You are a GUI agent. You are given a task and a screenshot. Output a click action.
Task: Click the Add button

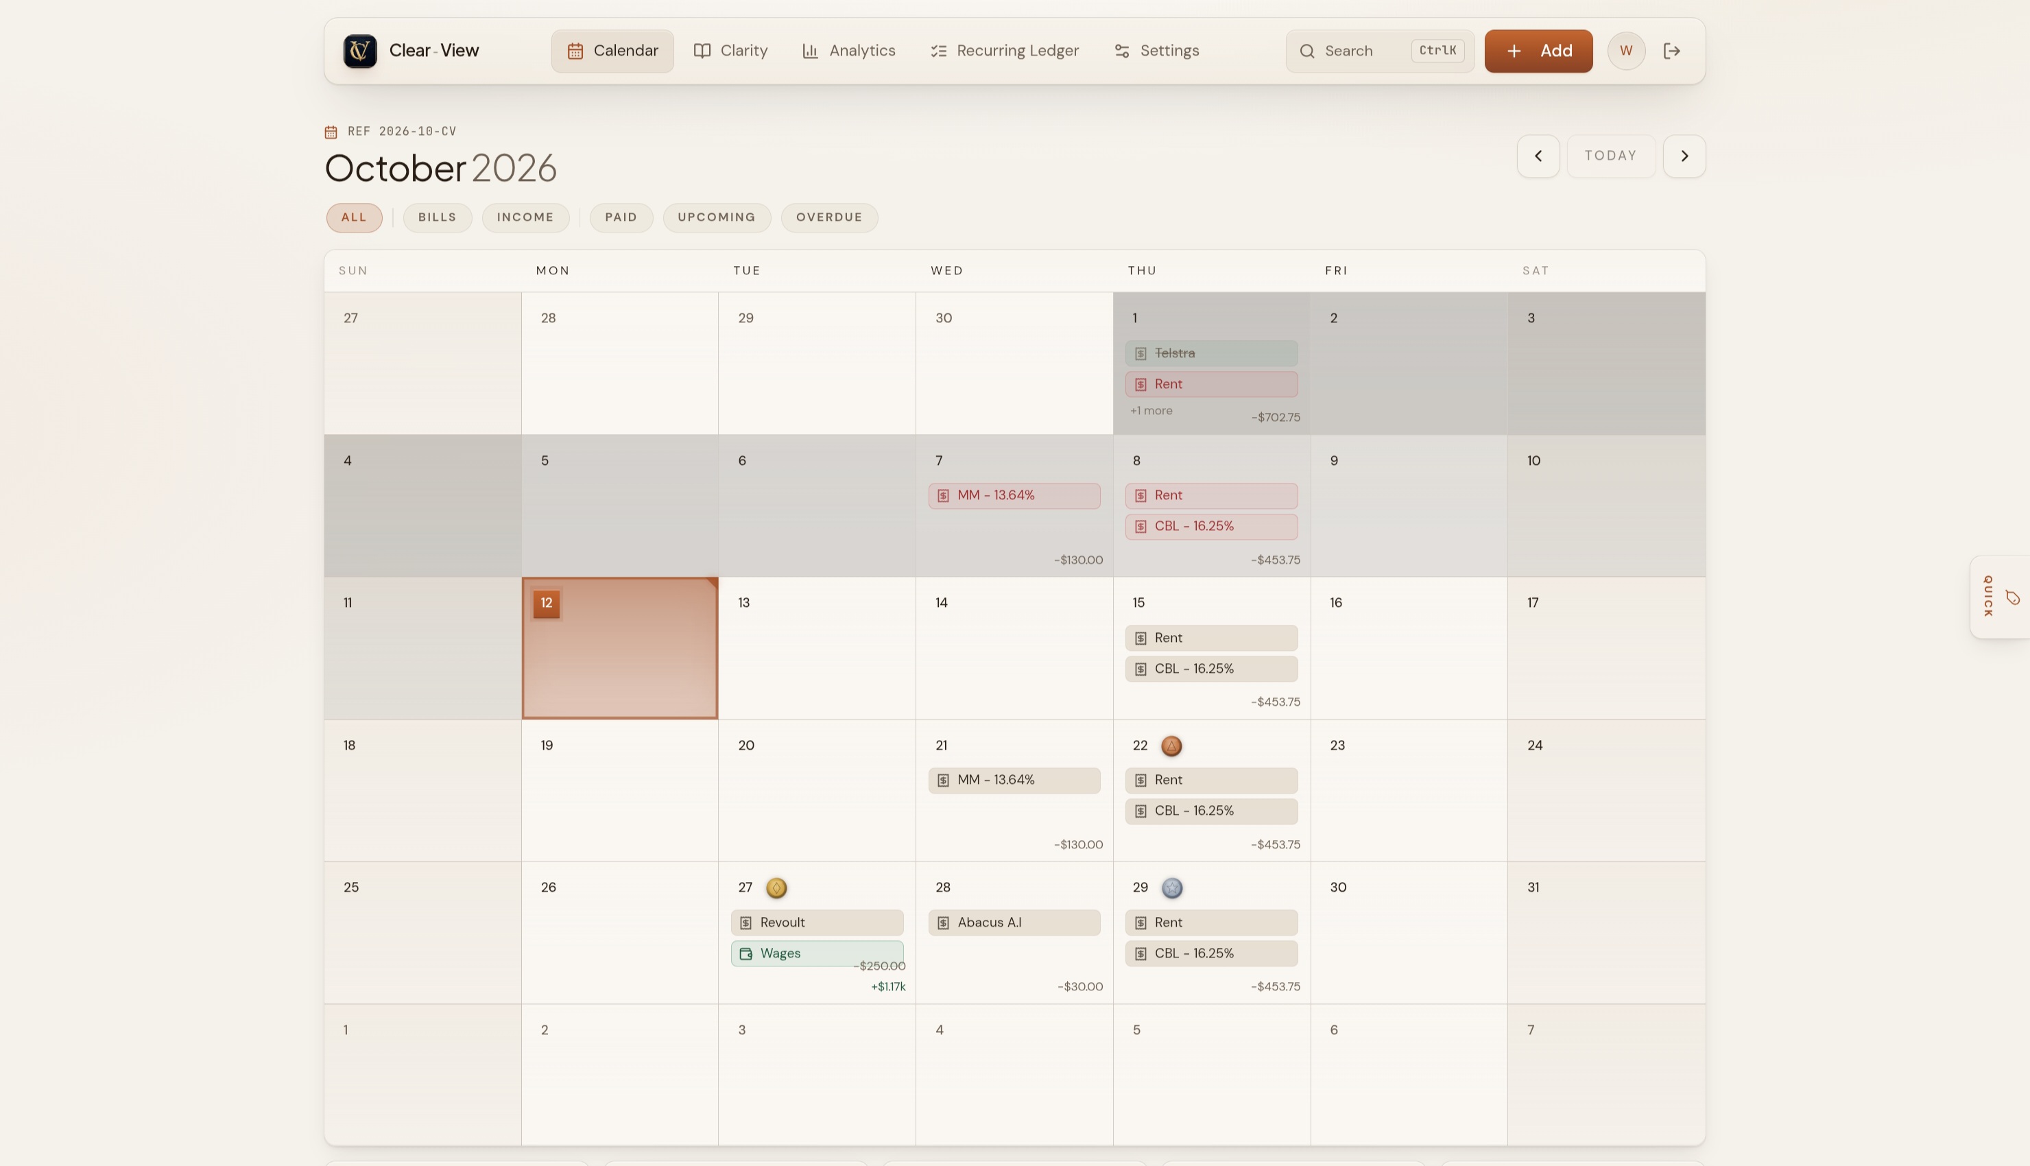[1538, 51]
